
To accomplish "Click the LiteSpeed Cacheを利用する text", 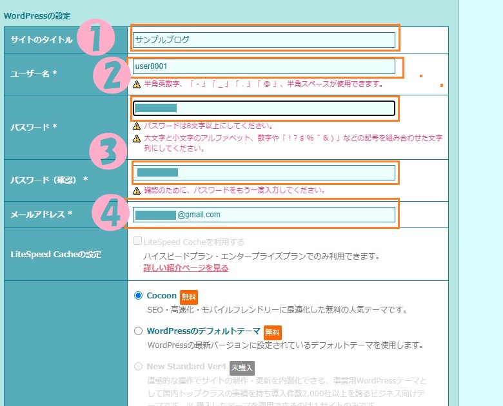I will (x=193, y=242).
